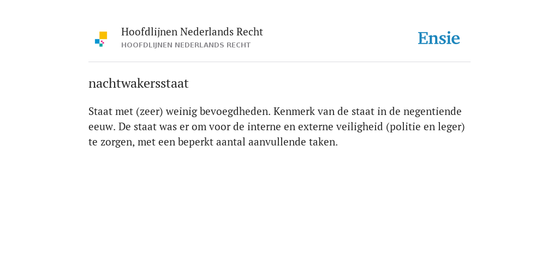Click the nachtwakersstaat heading
The height and width of the screenshot is (279, 559).
[x=138, y=83]
